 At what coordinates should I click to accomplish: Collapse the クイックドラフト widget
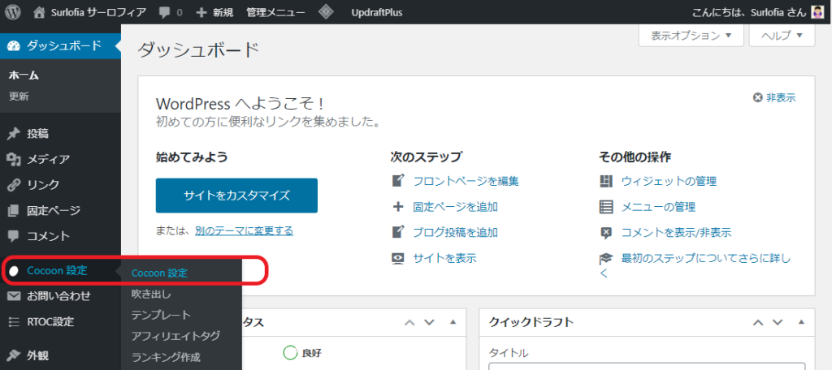tap(801, 322)
